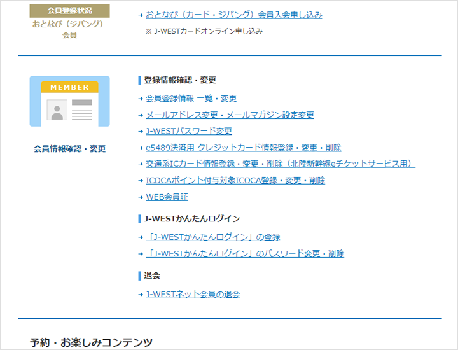The height and width of the screenshot is (350, 458).
Task: Select the 会員情報確認・変更 caption
Action: pyautogui.click(x=69, y=149)
